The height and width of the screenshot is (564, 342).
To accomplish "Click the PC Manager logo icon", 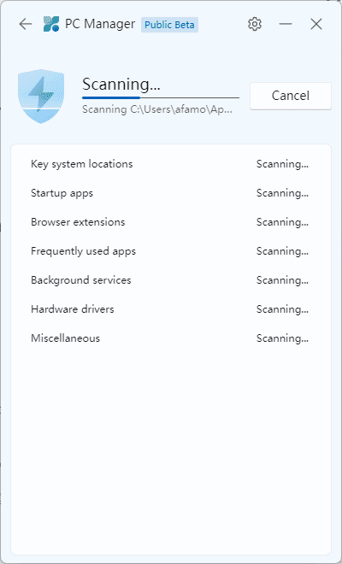I will click(51, 24).
